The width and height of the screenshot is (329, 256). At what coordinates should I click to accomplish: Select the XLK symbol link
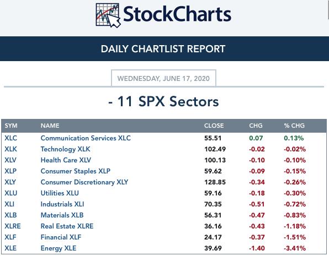click(10, 149)
